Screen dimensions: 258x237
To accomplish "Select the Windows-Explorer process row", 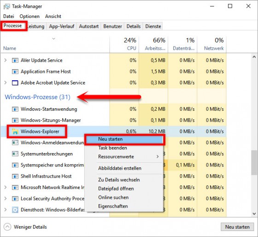I will 113,131.
